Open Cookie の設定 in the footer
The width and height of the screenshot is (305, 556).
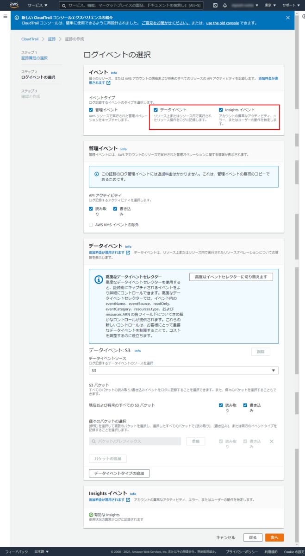294,551
